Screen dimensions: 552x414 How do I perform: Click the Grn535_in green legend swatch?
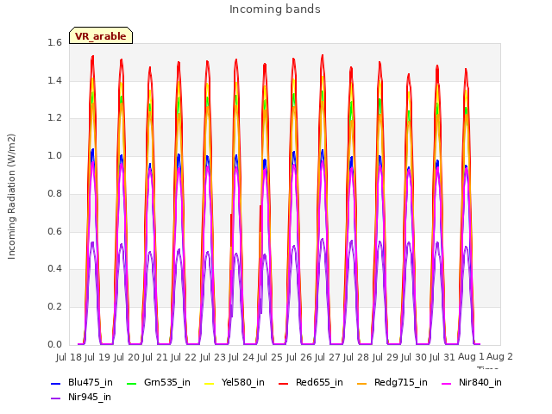[131, 383]
